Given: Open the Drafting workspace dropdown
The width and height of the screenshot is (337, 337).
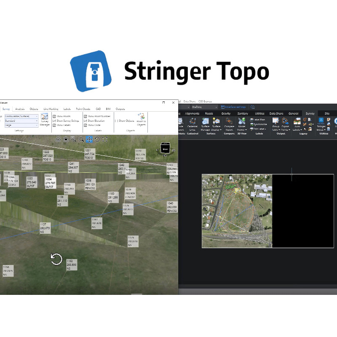Looking at the screenshot, I should 204,107.
